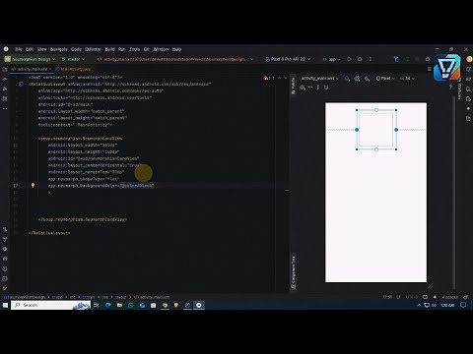Click the right blue constraint handle
The image size is (473, 354).
(396, 130)
